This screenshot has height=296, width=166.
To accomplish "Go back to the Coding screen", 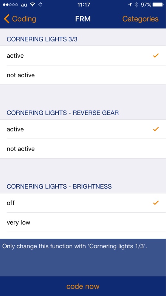I will pyautogui.click(x=20, y=19).
